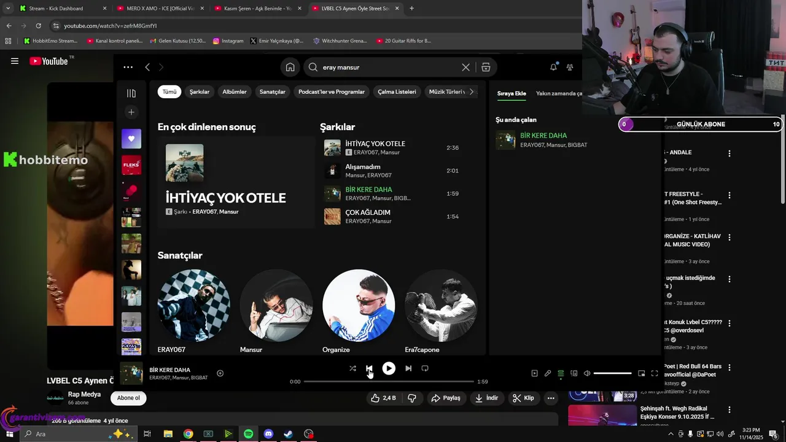The width and height of the screenshot is (786, 442).
Task: Open options for Şehinşah ft. Wegh video
Action: coord(730,409)
